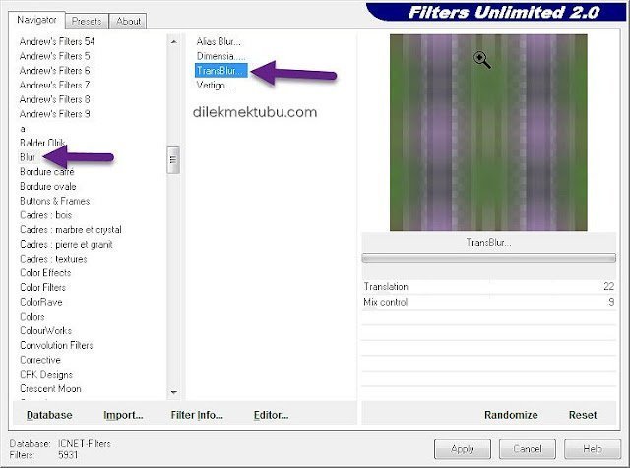Click the Apply button
This screenshot has width=630, height=468.
[x=462, y=448]
